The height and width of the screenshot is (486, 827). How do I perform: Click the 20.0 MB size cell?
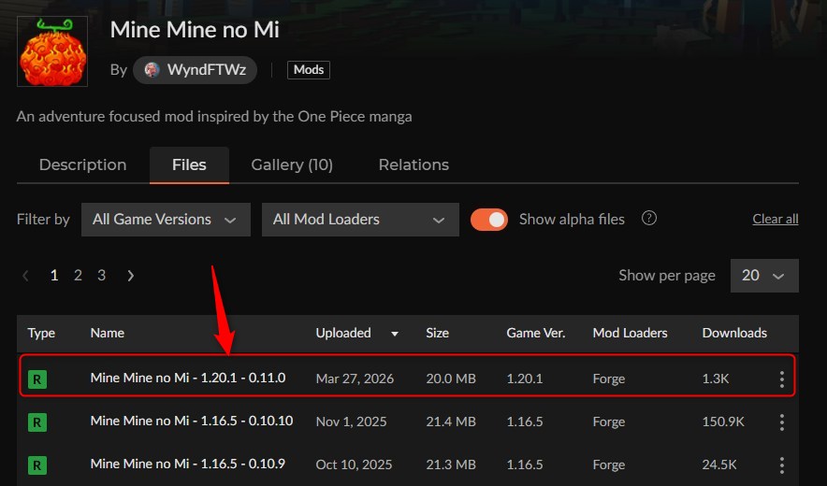pyautogui.click(x=450, y=379)
